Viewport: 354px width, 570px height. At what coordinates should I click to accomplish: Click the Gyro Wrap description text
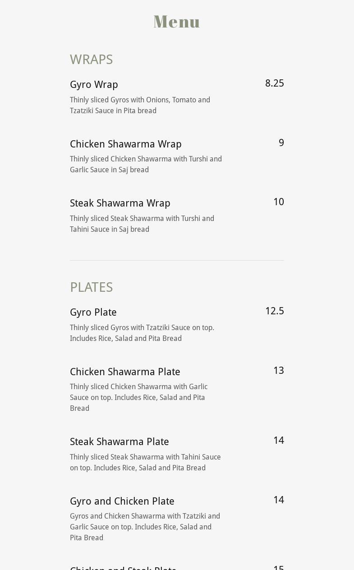[x=140, y=105]
